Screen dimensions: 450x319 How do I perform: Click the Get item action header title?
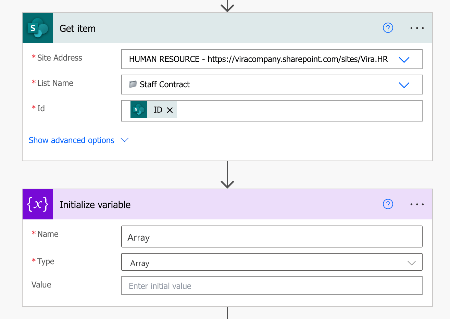click(78, 28)
